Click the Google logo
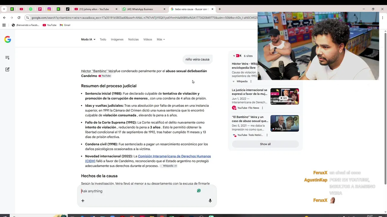387x217 pixels. click(8, 39)
